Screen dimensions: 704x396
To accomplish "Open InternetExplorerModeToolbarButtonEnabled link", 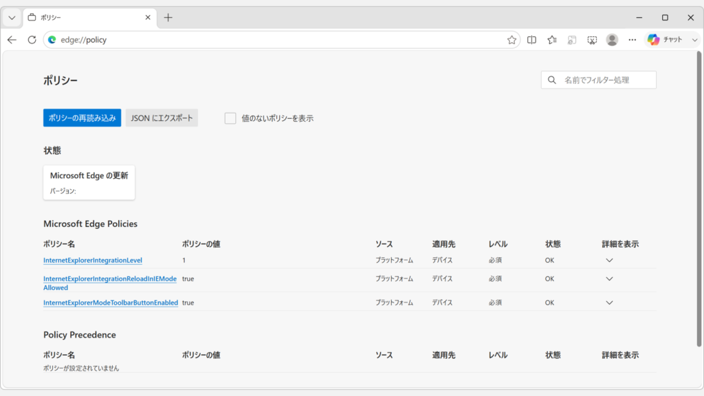I will coord(111,302).
